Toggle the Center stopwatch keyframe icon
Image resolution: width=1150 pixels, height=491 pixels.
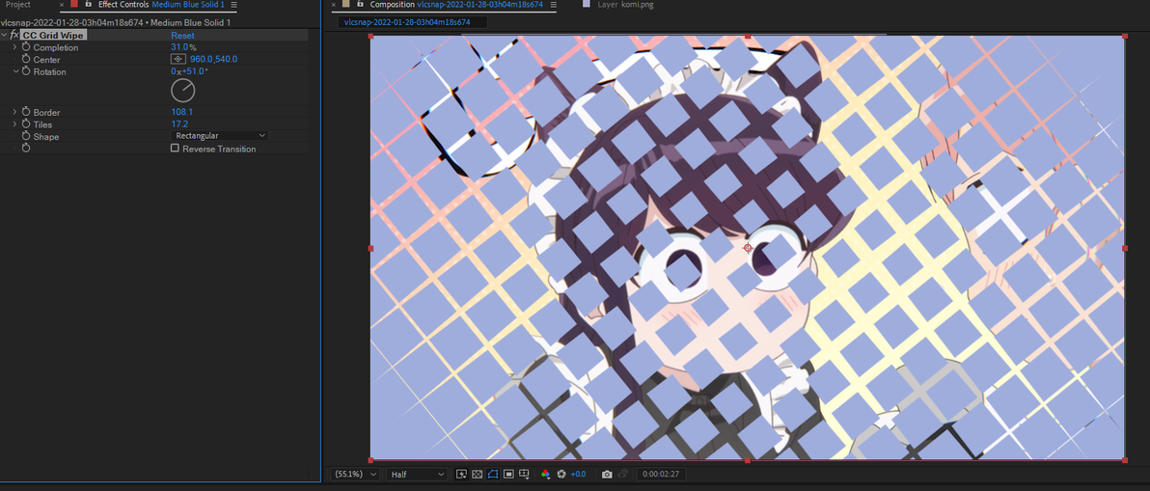(26, 59)
